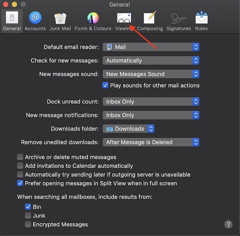The height and width of the screenshot is (236, 240).
Task: Select the General preferences icon
Action: [12, 21]
